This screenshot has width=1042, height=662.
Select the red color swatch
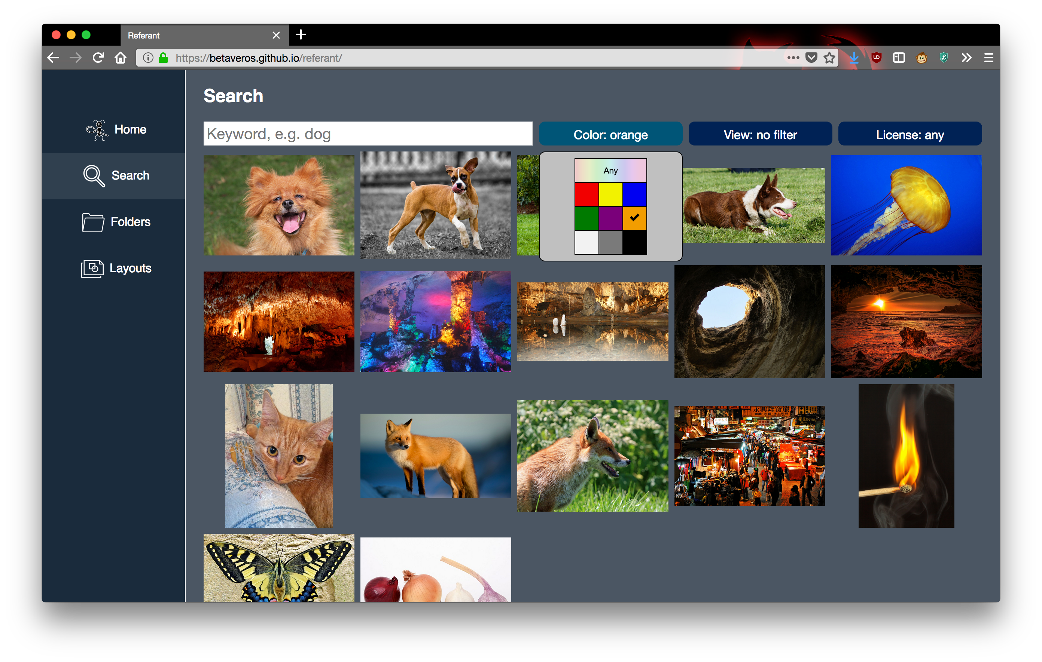tap(587, 194)
